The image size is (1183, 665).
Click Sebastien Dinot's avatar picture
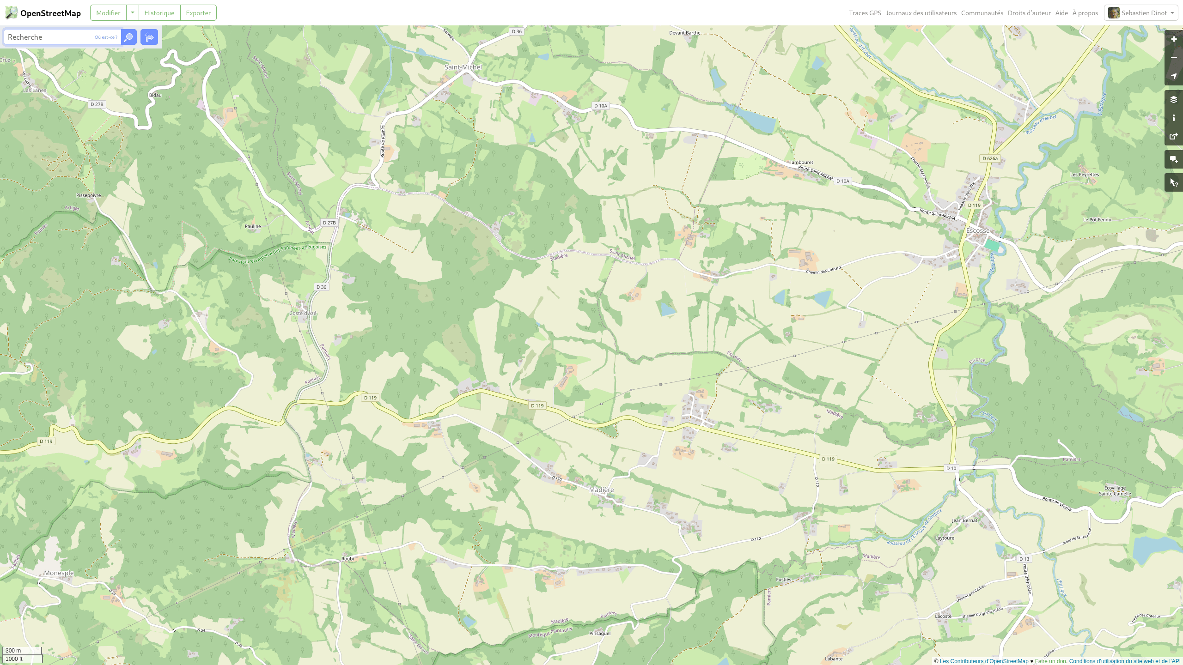click(1114, 13)
